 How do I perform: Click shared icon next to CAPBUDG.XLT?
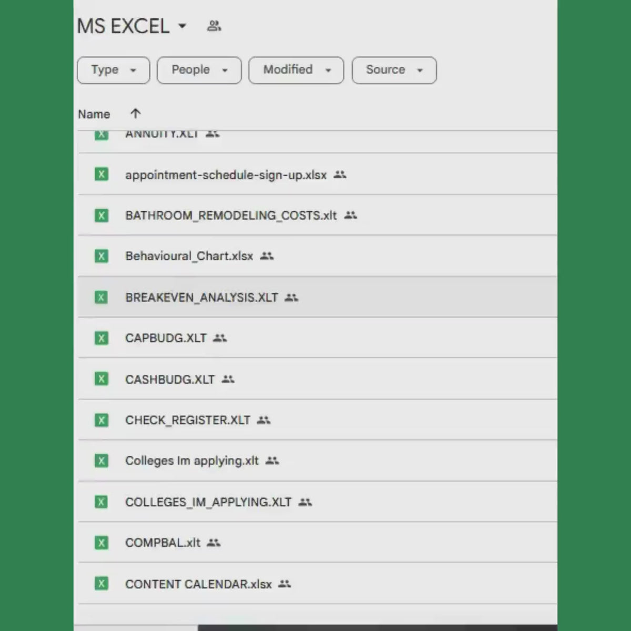(220, 338)
